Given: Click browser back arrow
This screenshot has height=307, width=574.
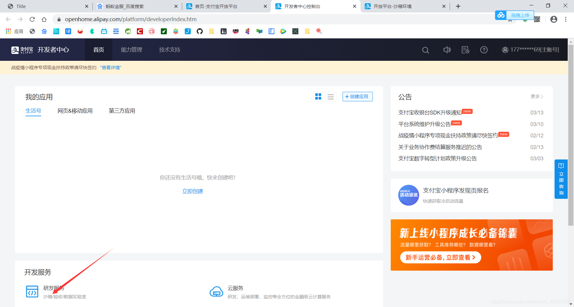Looking at the screenshot, I should click(8, 19).
